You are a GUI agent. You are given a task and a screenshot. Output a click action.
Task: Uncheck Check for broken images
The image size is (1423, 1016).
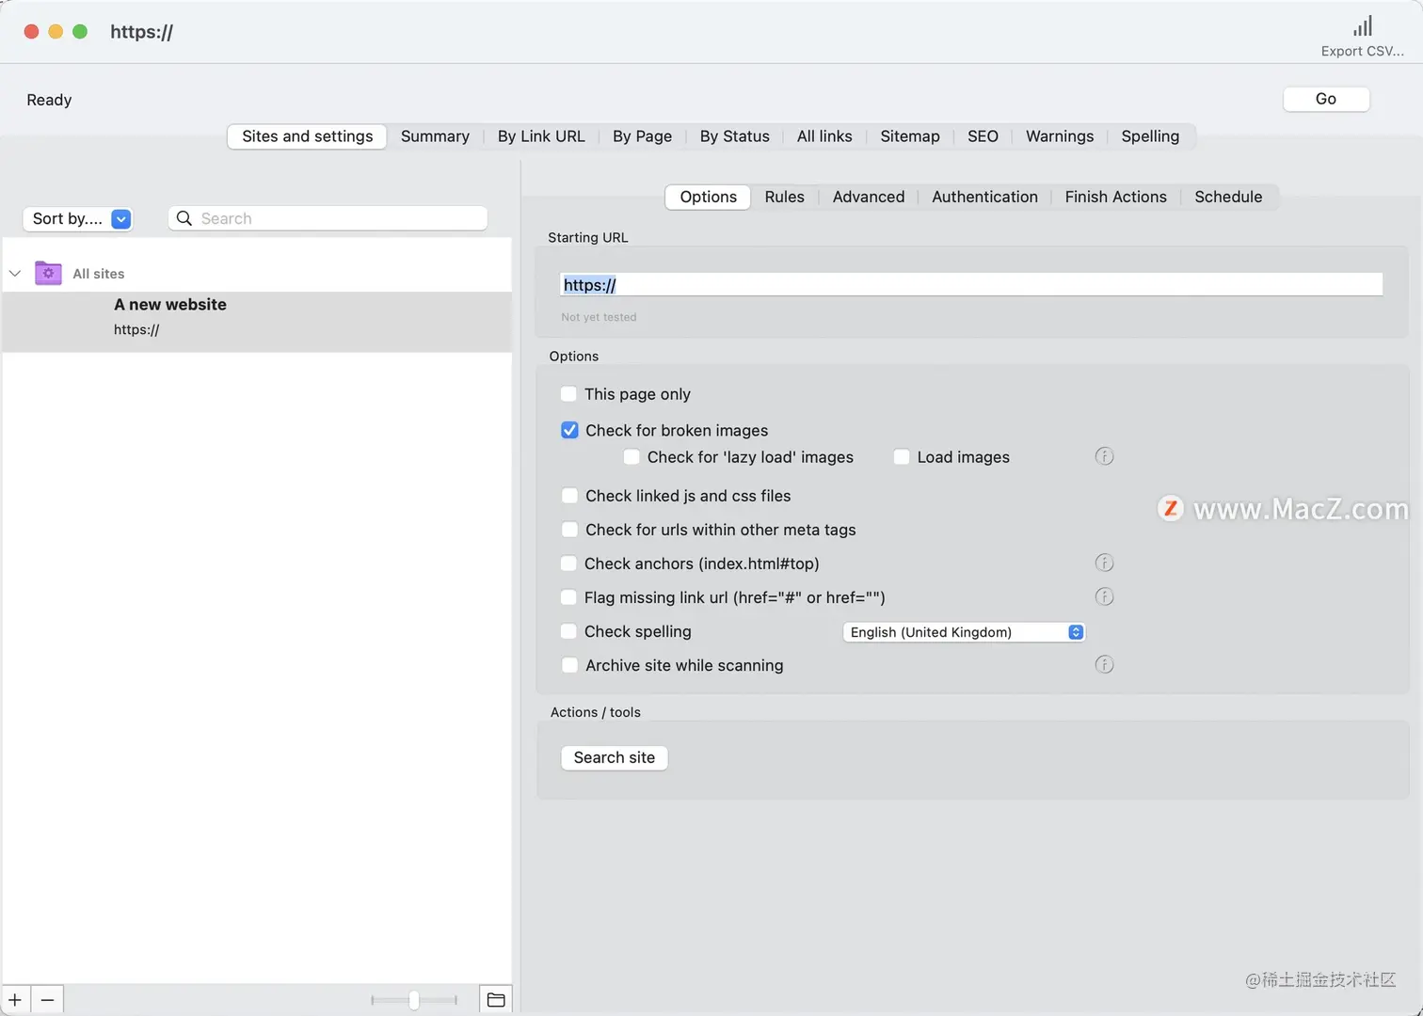(569, 430)
